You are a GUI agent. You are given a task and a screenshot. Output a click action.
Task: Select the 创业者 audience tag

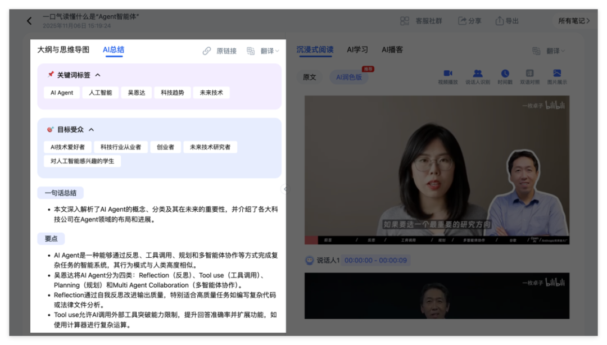(165, 147)
